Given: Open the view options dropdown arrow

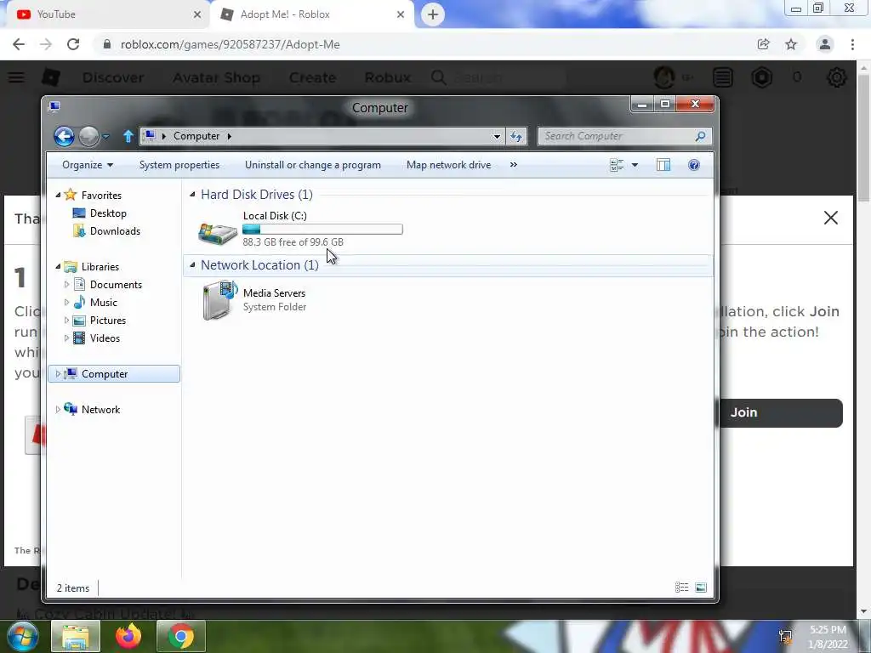Looking at the screenshot, I should point(635,165).
